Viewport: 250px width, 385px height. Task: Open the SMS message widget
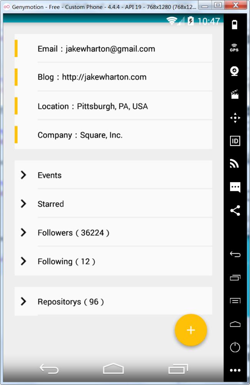click(235, 187)
